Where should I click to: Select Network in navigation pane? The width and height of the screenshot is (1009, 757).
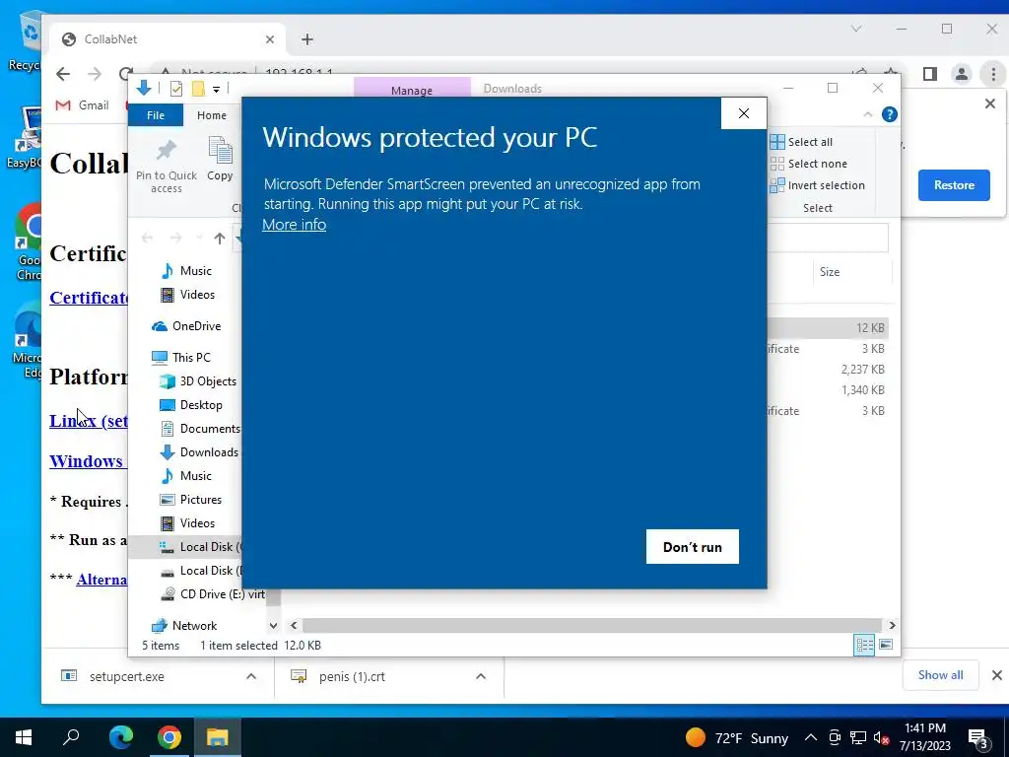point(184,626)
